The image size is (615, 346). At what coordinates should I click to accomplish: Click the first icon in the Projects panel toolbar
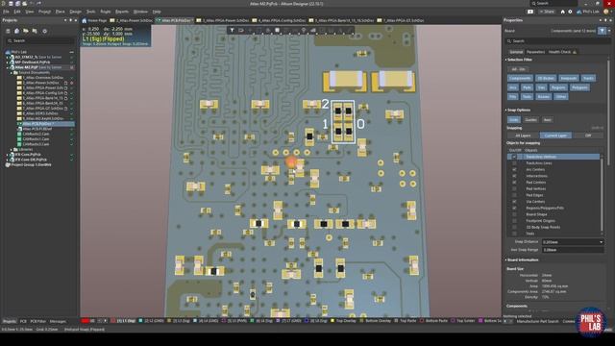tap(8, 31)
